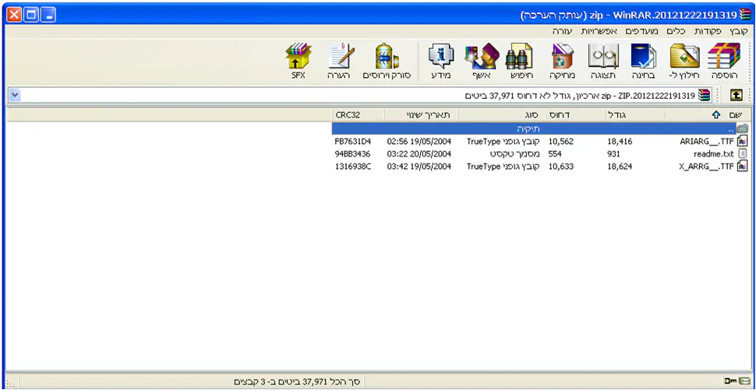756x390 pixels.
Task: Open the File (קובץ) menu
Action: (x=739, y=31)
